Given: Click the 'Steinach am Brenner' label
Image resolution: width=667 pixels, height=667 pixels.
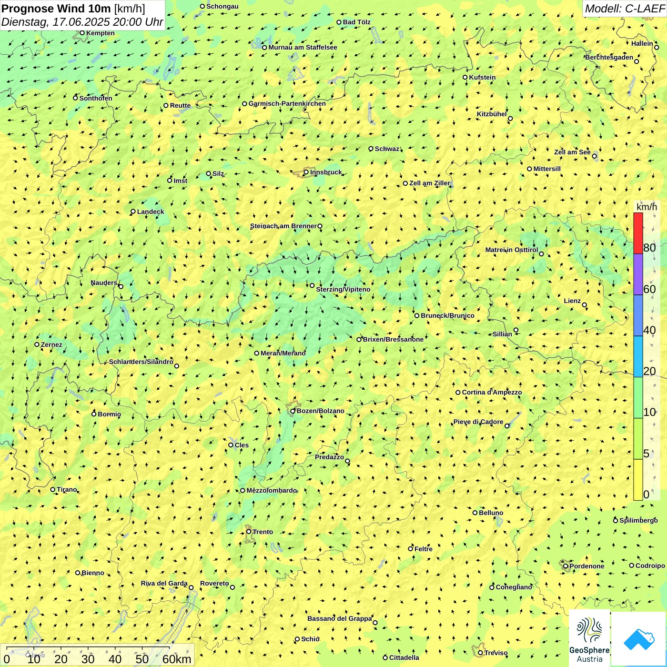Looking at the screenshot, I should pyautogui.click(x=283, y=226).
